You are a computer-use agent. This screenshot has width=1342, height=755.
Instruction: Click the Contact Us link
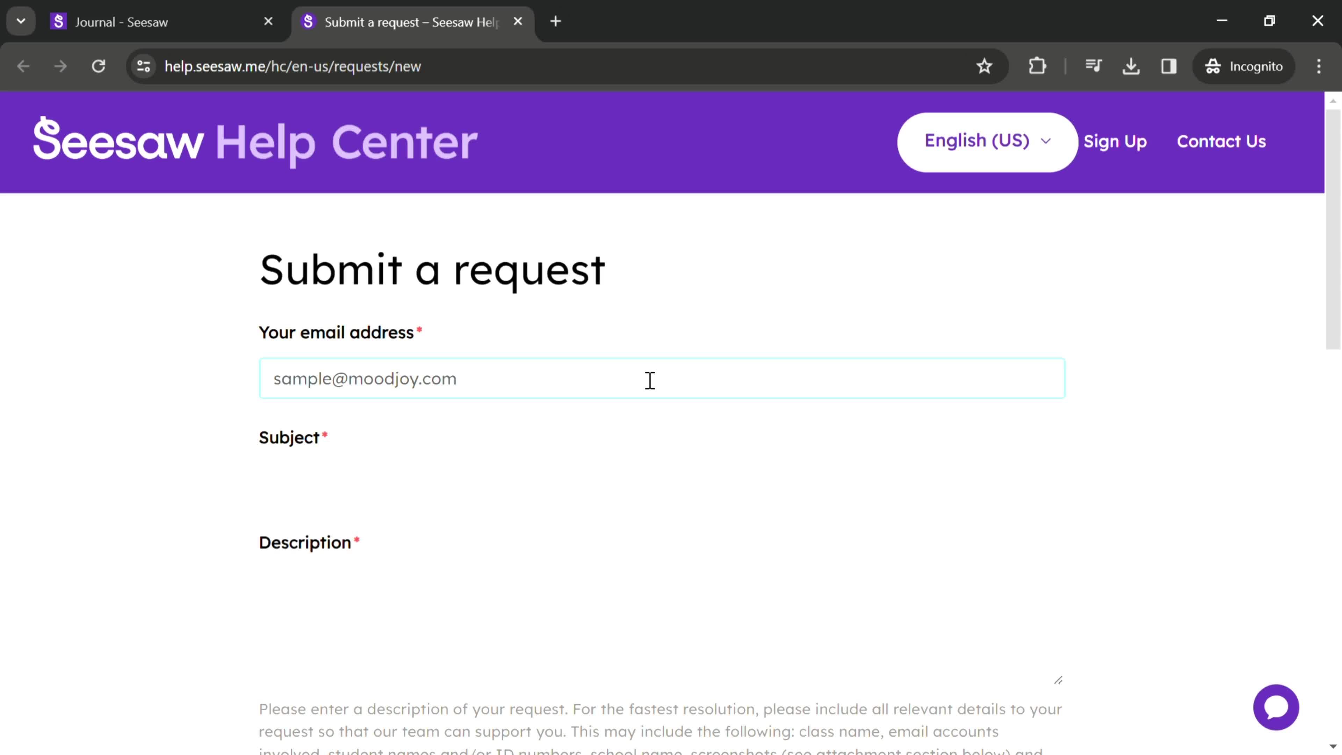coord(1222,142)
